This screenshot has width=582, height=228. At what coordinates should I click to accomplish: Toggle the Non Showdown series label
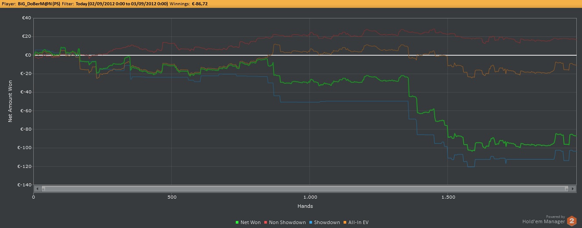coord(287,222)
